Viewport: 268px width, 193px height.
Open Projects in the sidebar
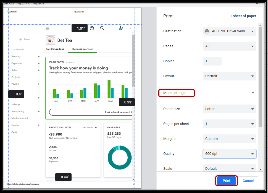16,77
